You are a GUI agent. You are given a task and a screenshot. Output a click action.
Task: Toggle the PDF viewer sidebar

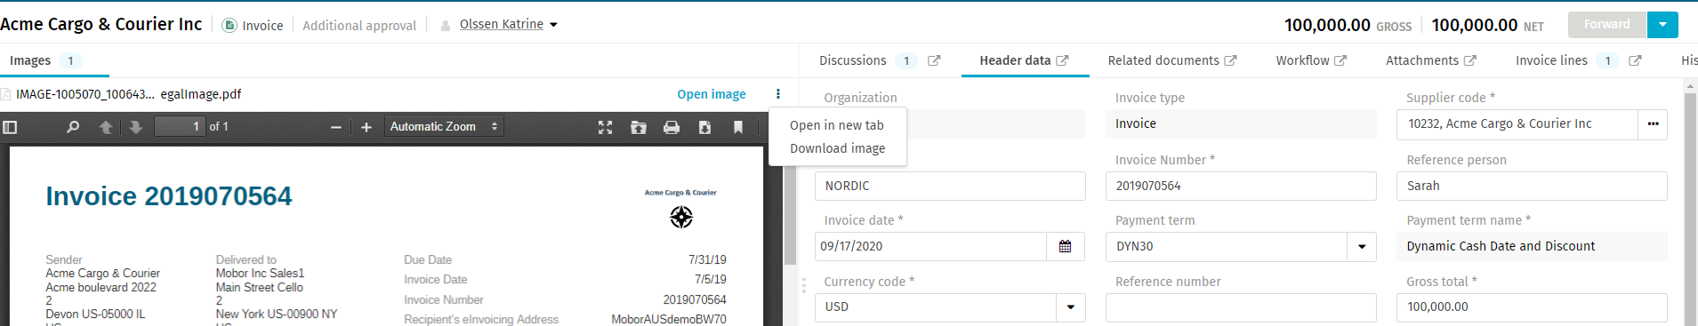click(10, 127)
